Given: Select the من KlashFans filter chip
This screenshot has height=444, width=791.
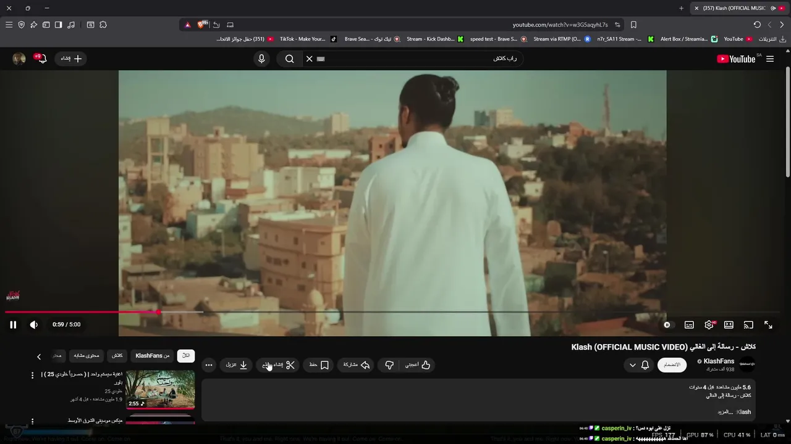Looking at the screenshot, I should 153,356.
